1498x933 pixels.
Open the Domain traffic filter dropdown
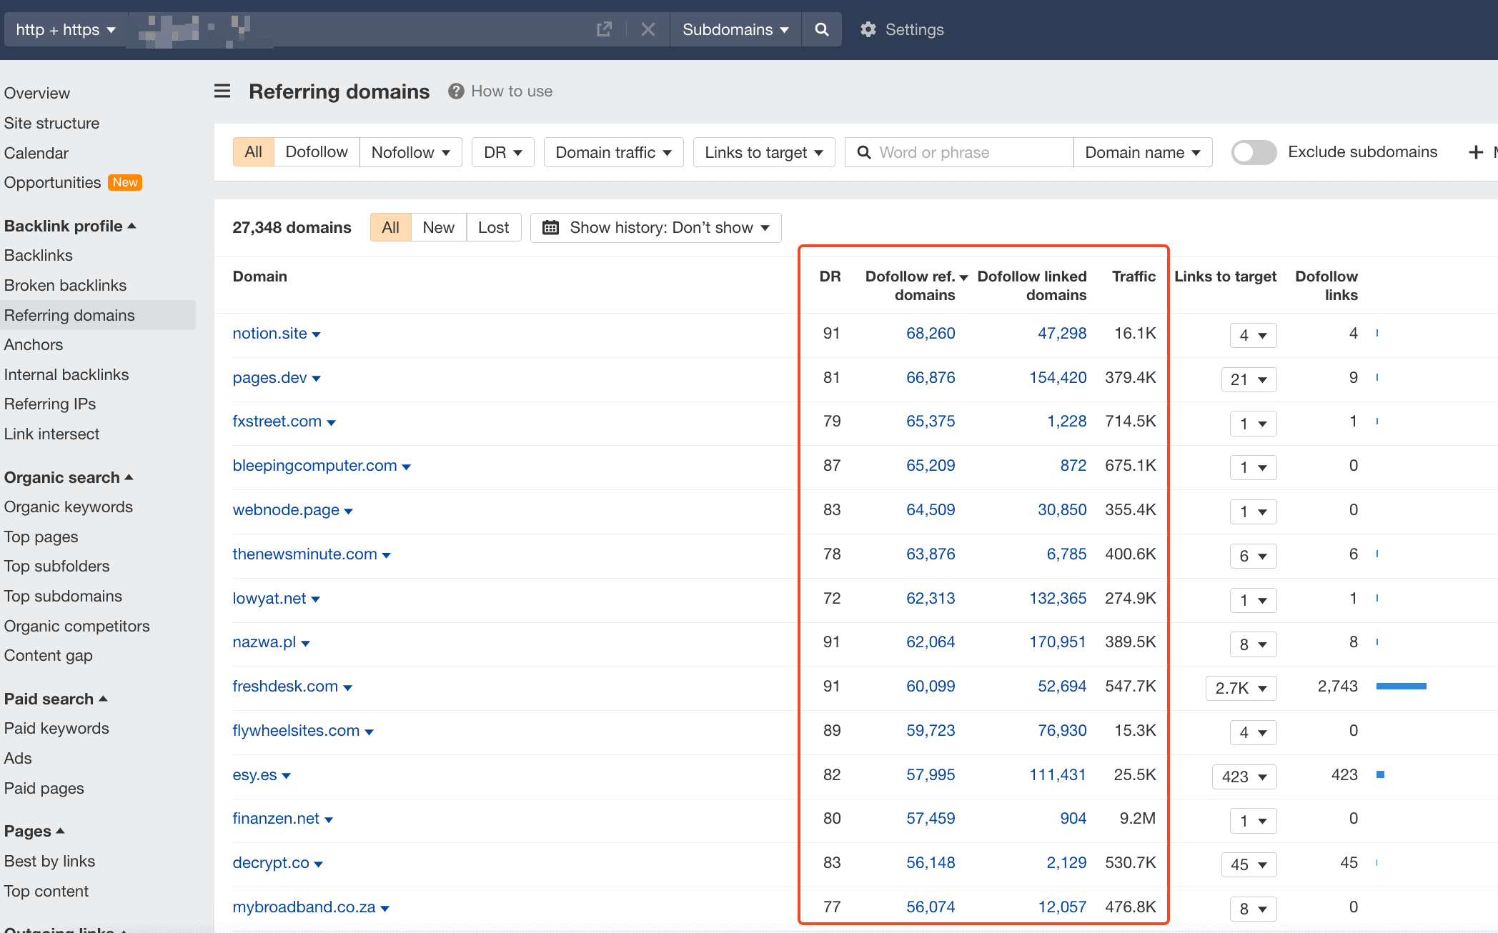coord(613,152)
